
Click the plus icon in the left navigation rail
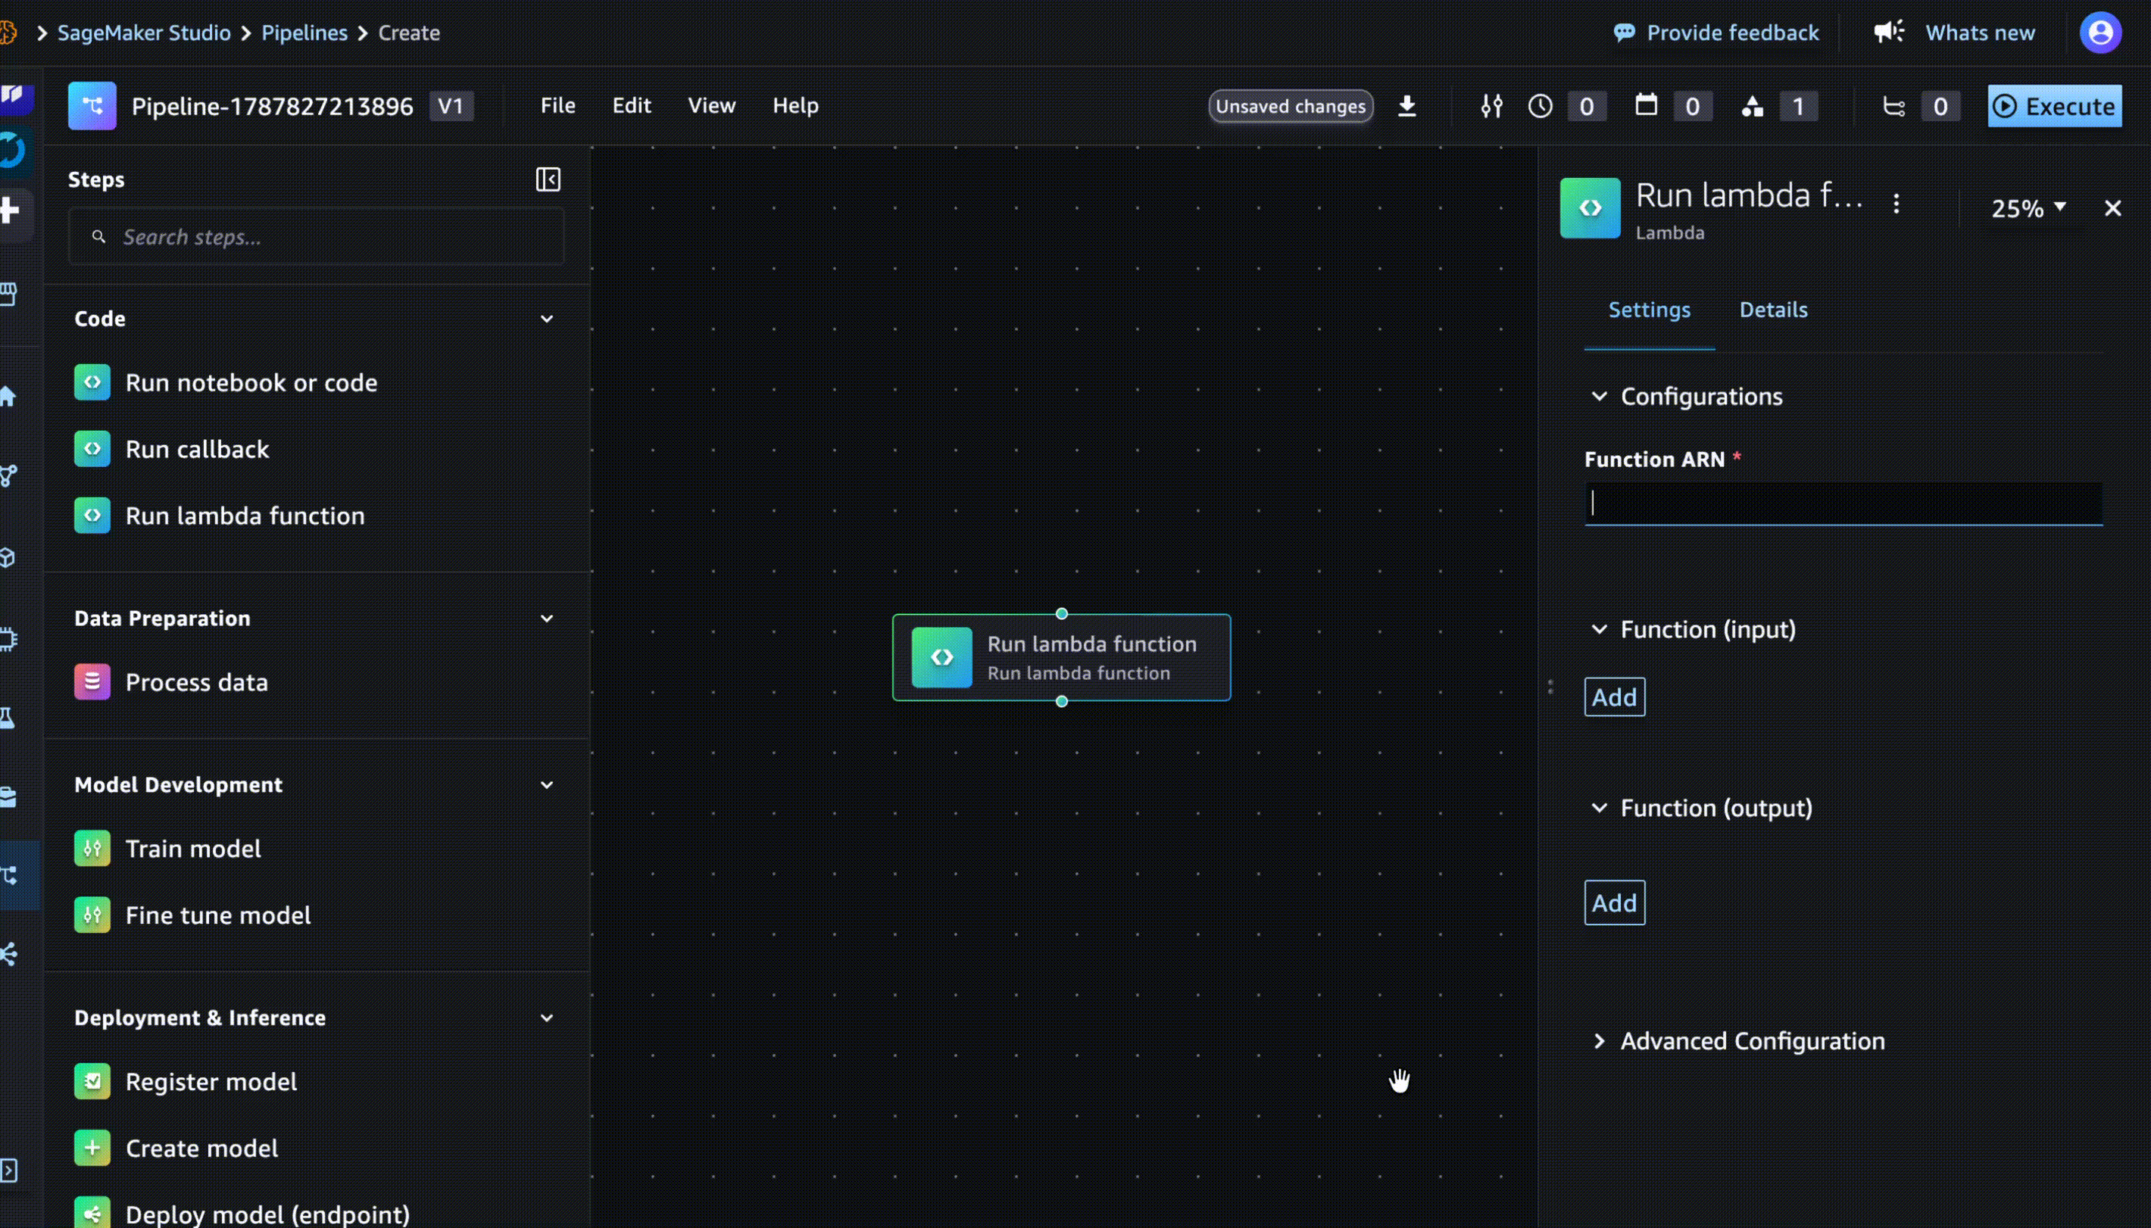10,210
